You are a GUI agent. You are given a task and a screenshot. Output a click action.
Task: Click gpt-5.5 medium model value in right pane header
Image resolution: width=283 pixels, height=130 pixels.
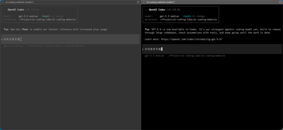coord(169,16)
